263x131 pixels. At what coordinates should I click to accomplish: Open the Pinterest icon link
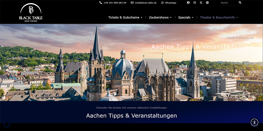coord(207,3)
